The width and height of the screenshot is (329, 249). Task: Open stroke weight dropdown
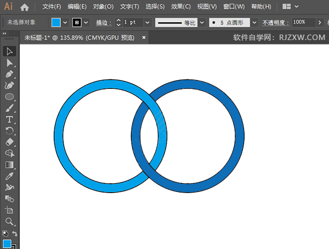coord(148,22)
